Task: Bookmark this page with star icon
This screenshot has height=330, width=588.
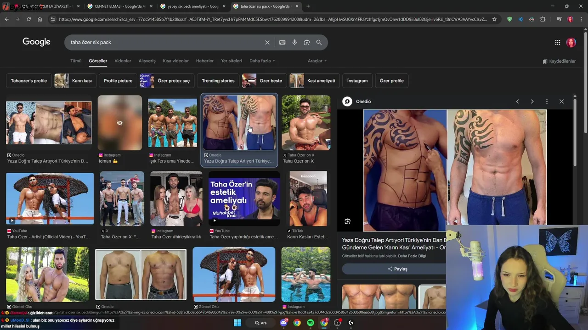Action: pos(494,19)
